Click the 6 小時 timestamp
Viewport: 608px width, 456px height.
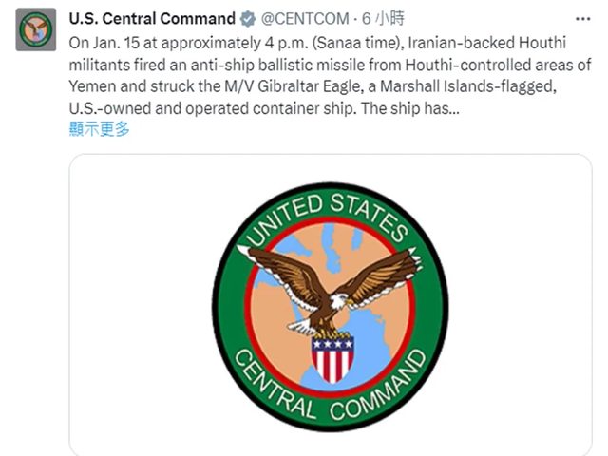tap(383, 19)
